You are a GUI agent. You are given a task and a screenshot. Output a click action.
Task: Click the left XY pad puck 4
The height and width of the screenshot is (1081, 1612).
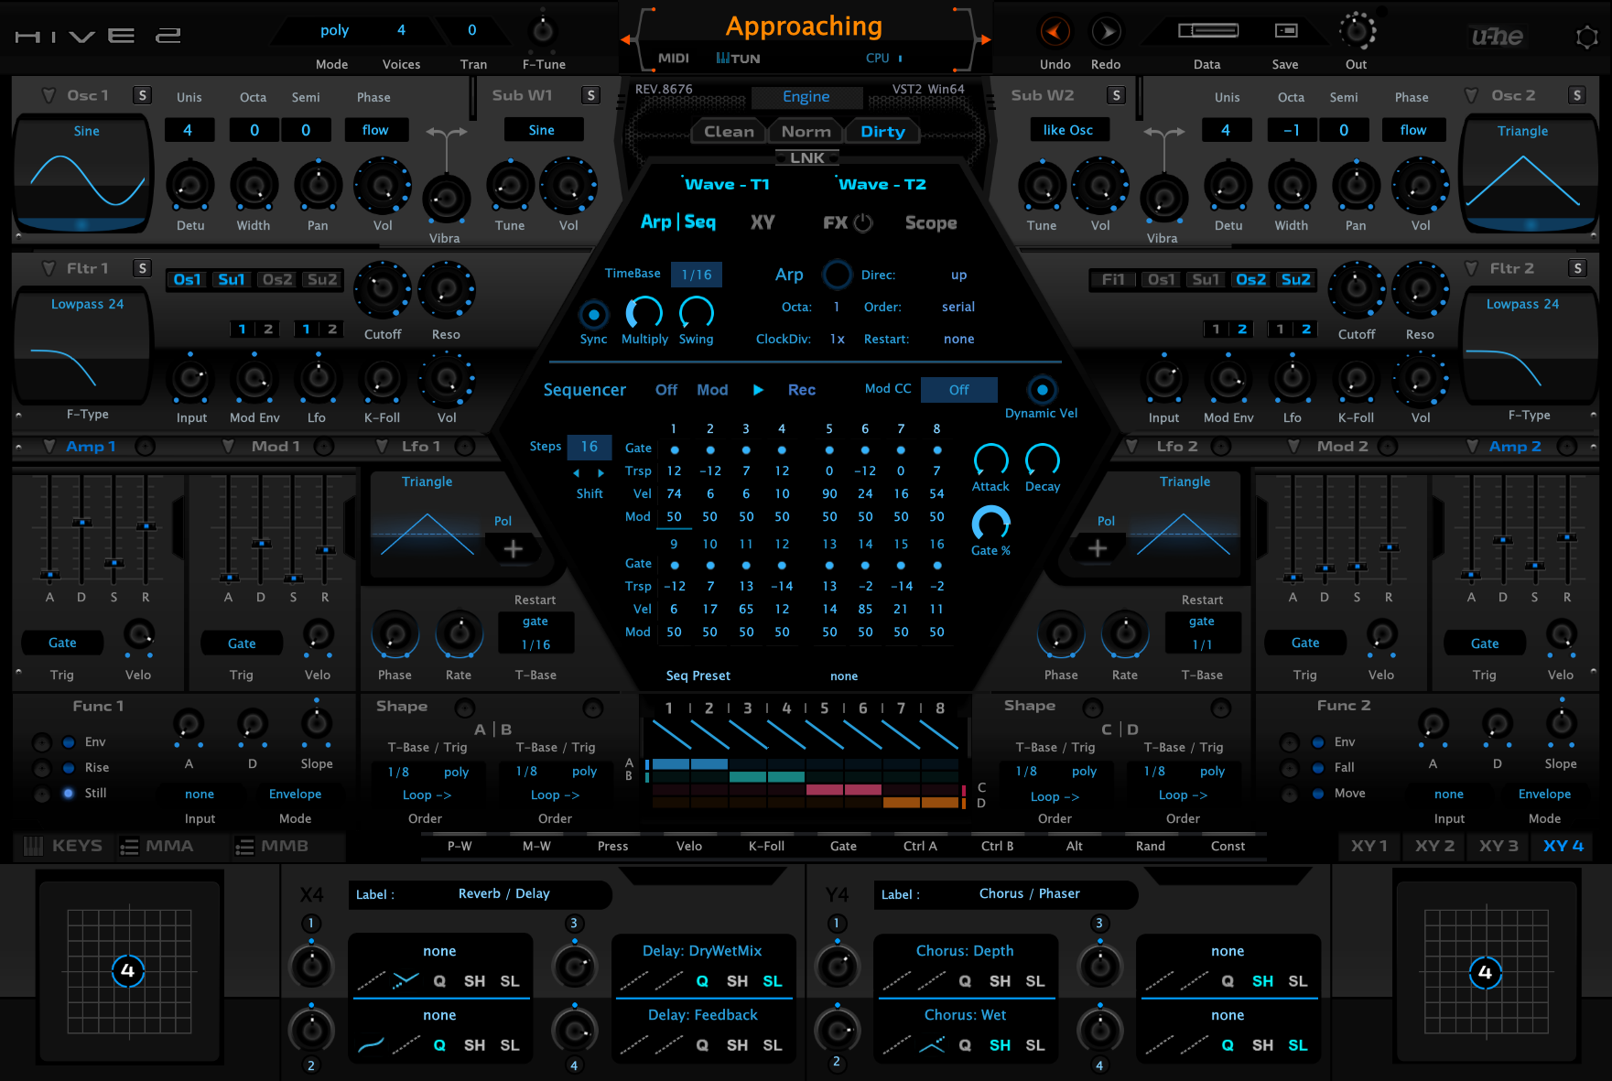pos(127,970)
